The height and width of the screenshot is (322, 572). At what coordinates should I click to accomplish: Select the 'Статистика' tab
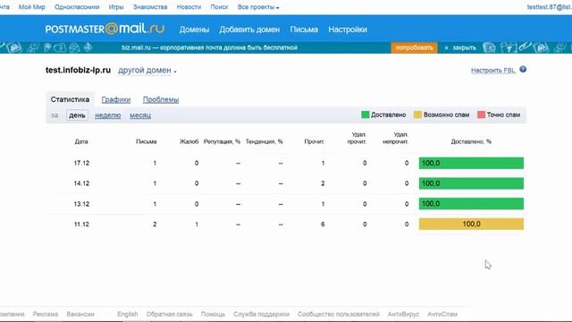[x=70, y=99]
